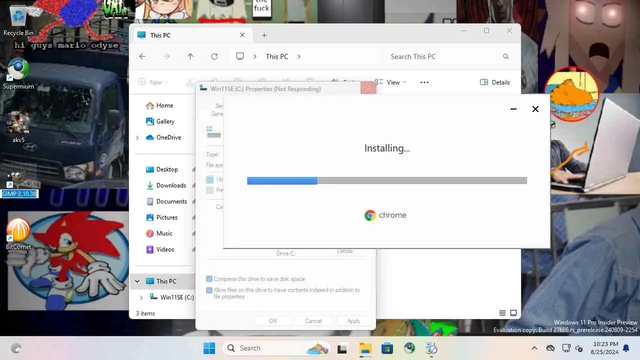Click the Chrome logo in installer

coord(370,215)
